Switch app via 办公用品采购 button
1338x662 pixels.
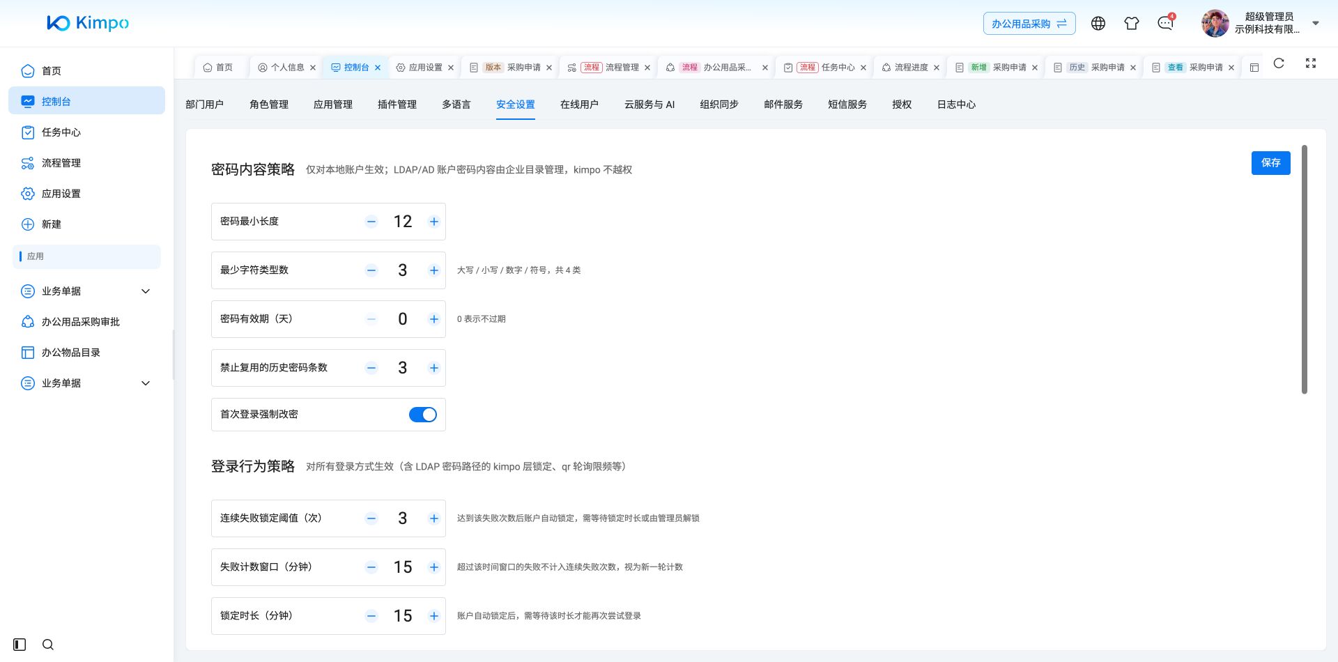(1029, 24)
